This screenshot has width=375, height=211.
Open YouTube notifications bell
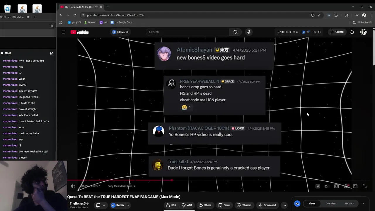point(352,32)
